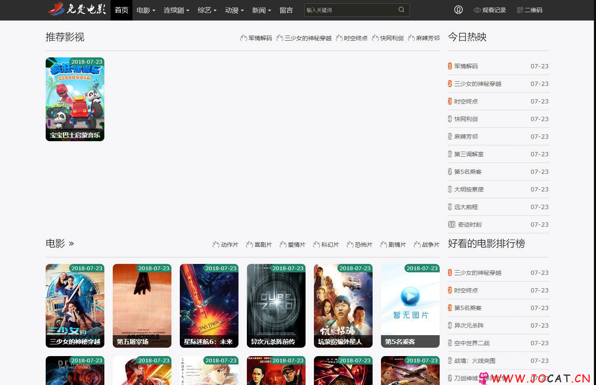Click rank badge 1 beside 军情解码
This screenshot has height=385, width=596.
coord(450,66)
